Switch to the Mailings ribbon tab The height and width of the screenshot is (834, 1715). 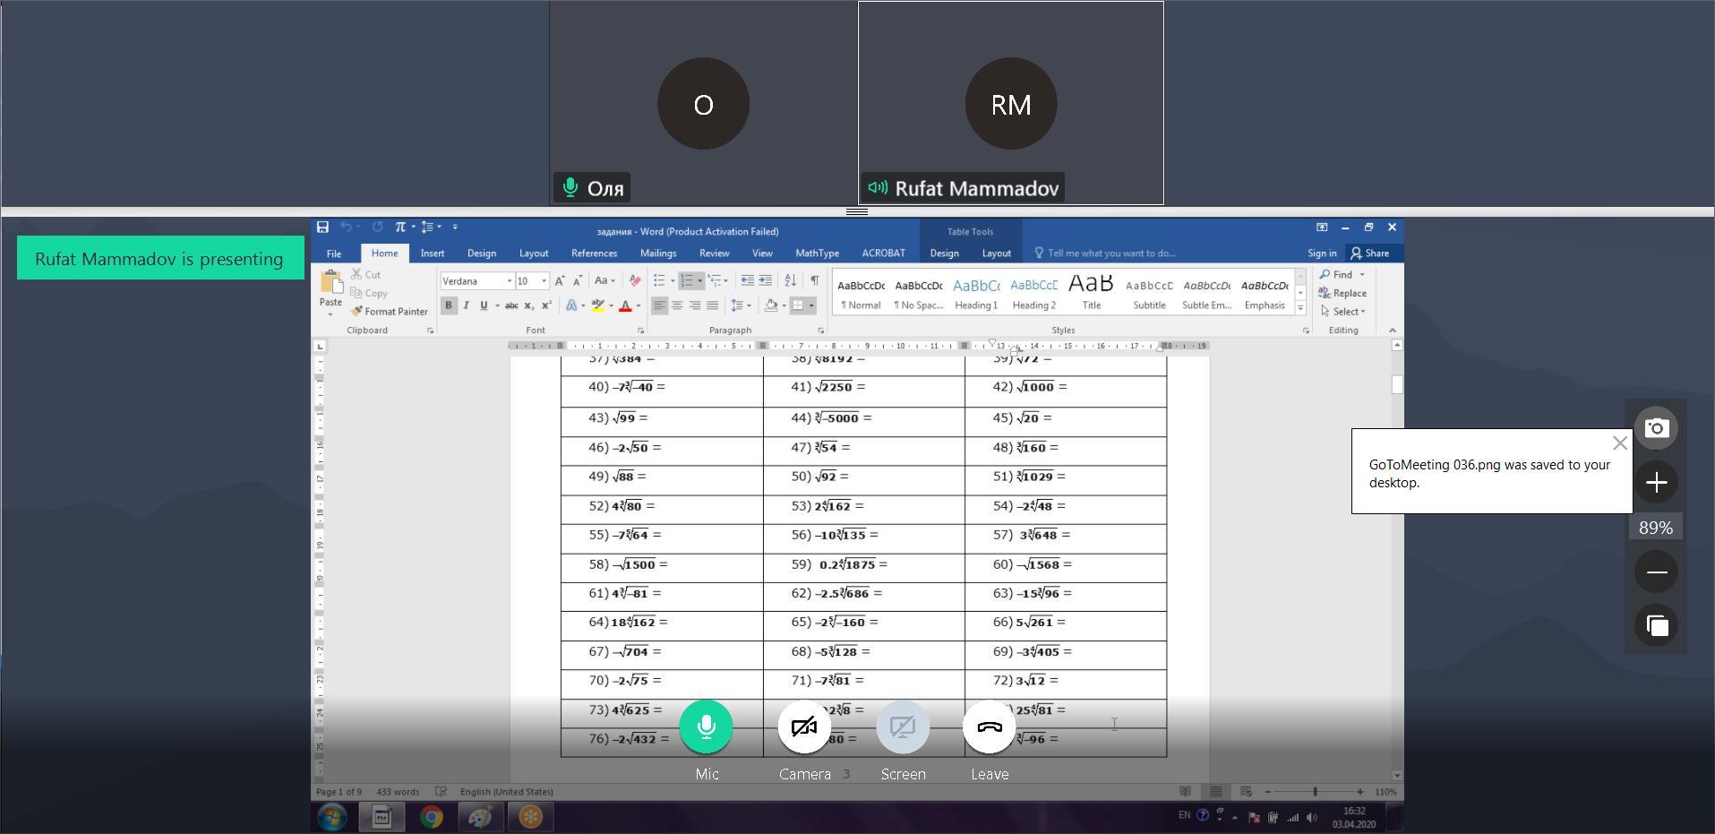click(x=658, y=254)
